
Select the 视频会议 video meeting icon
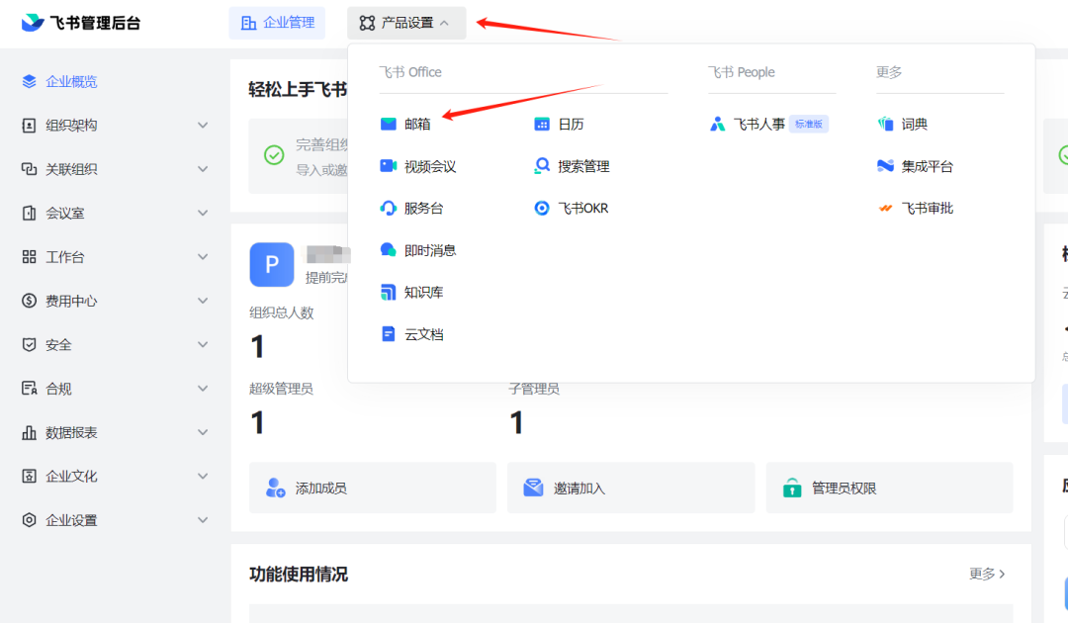pos(389,166)
